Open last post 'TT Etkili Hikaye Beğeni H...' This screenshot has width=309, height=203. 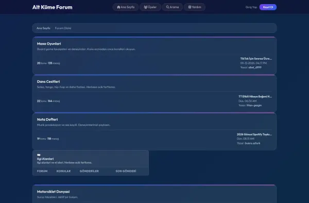(255, 97)
